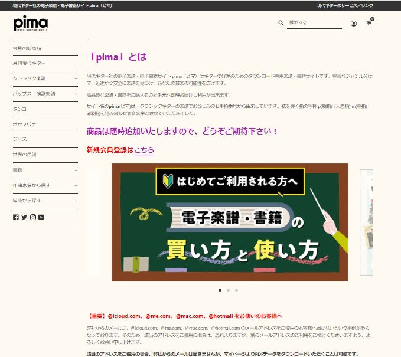The image size is (401, 357).
Task: Expand クラシック楽譜 plus sign
Action: (76, 78)
